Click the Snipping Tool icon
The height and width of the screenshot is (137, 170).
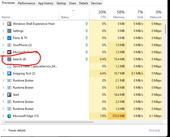(x=9, y=73)
